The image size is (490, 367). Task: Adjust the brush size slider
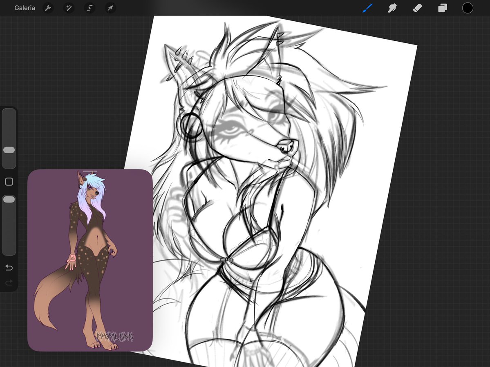tap(9, 138)
